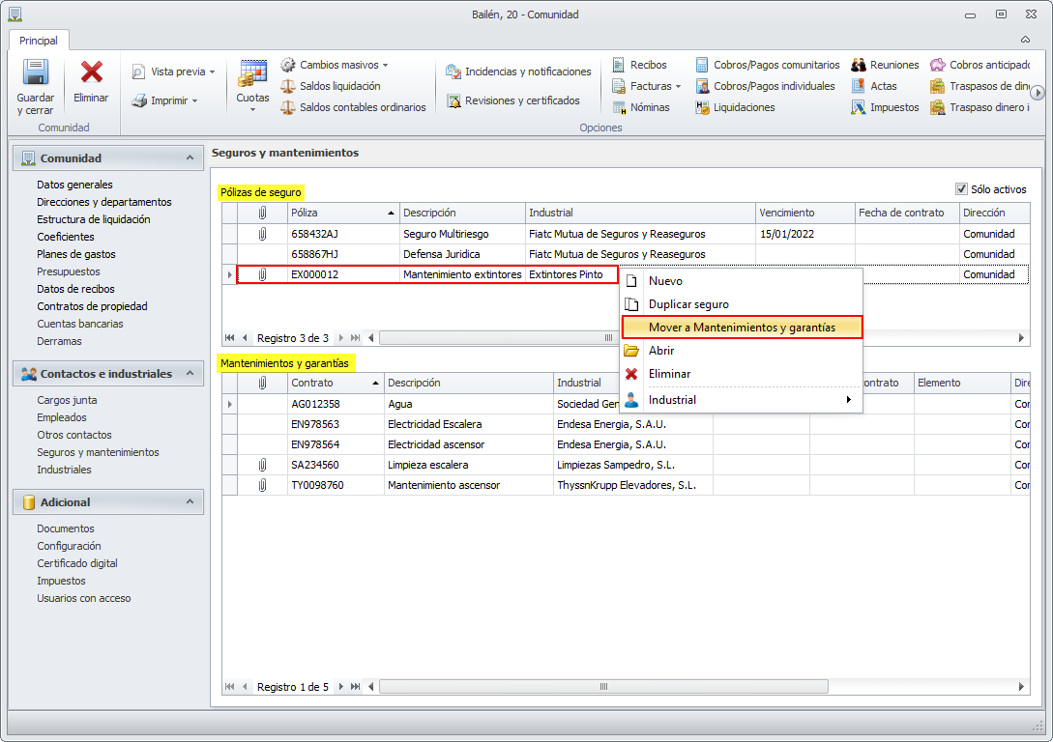This screenshot has width=1053, height=742.
Task: Open Liquidaciones from the ribbon
Action: (735, 107)
